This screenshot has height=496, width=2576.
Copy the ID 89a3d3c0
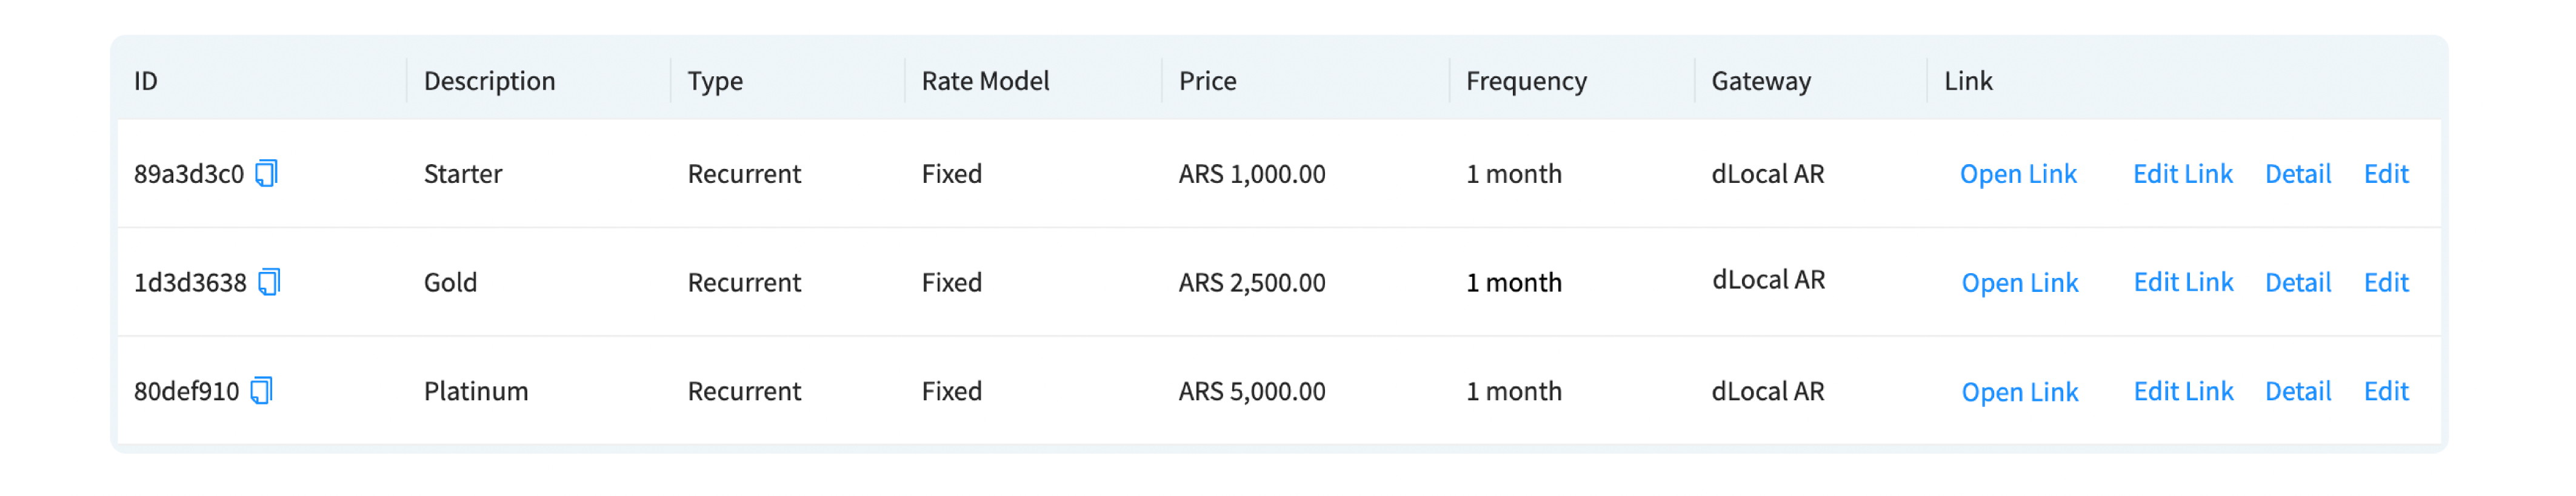coord(266,174)
